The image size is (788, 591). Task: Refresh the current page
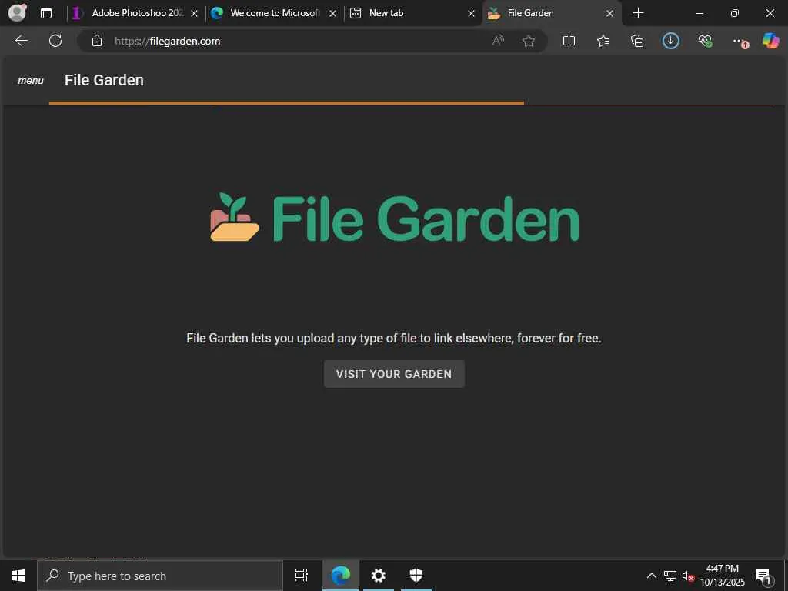55,41
